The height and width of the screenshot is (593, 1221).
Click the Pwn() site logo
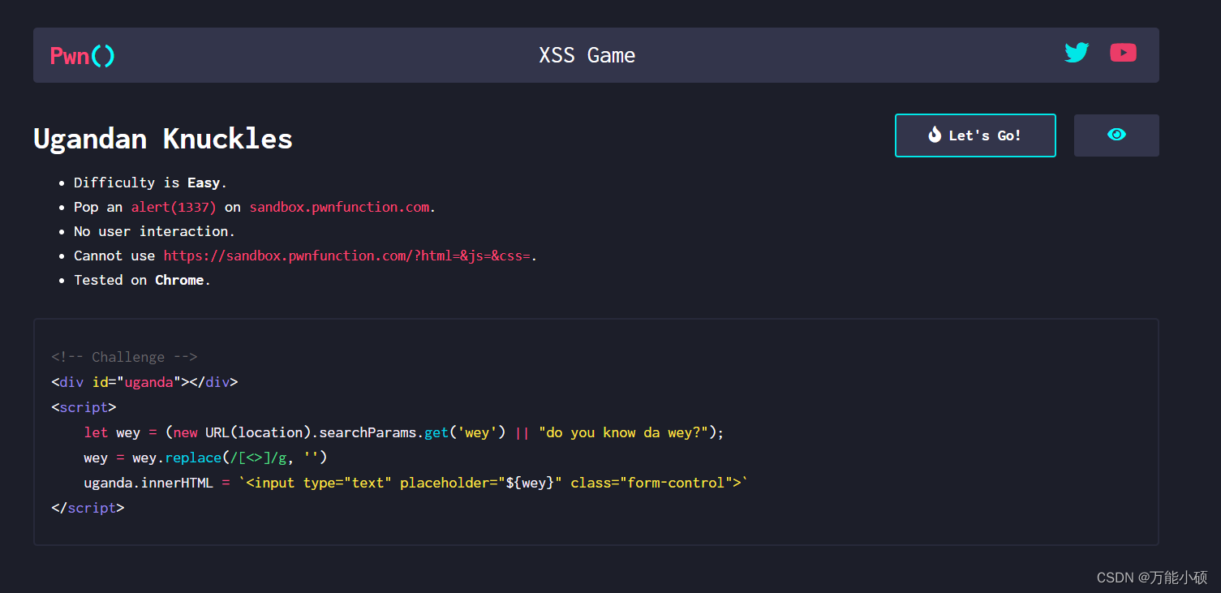pyautogui.click(x=82, y=55)
